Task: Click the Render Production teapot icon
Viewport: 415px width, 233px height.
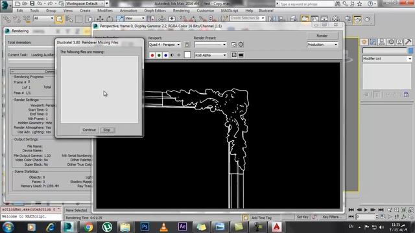Action: pyautogui.click(x=368, y=19)
